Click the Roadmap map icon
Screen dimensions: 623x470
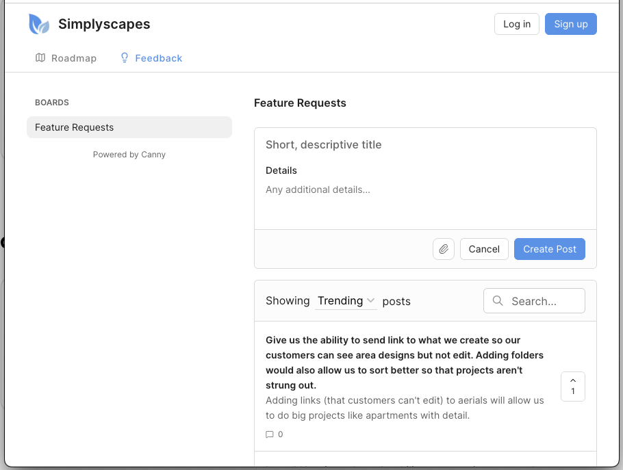pos(40,58)
